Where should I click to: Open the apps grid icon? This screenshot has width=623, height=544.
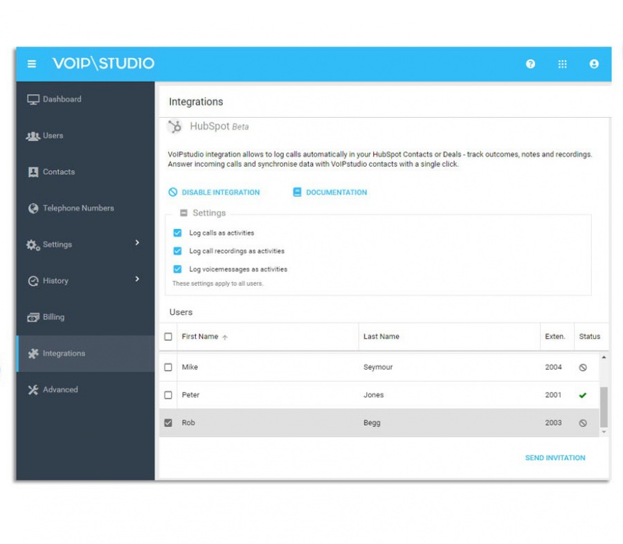click(562, 64)
